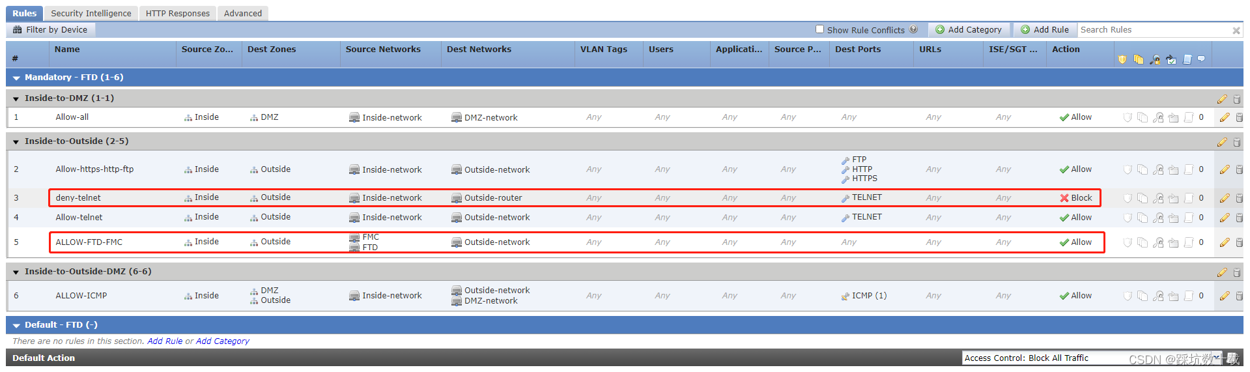Toggle Show Rule Conflicts checkbox
The height and width of the screenshot is (372, 1250).
[819, 29]
